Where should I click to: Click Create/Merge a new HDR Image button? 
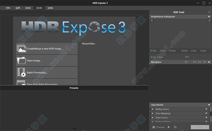[x=47, y=49]
